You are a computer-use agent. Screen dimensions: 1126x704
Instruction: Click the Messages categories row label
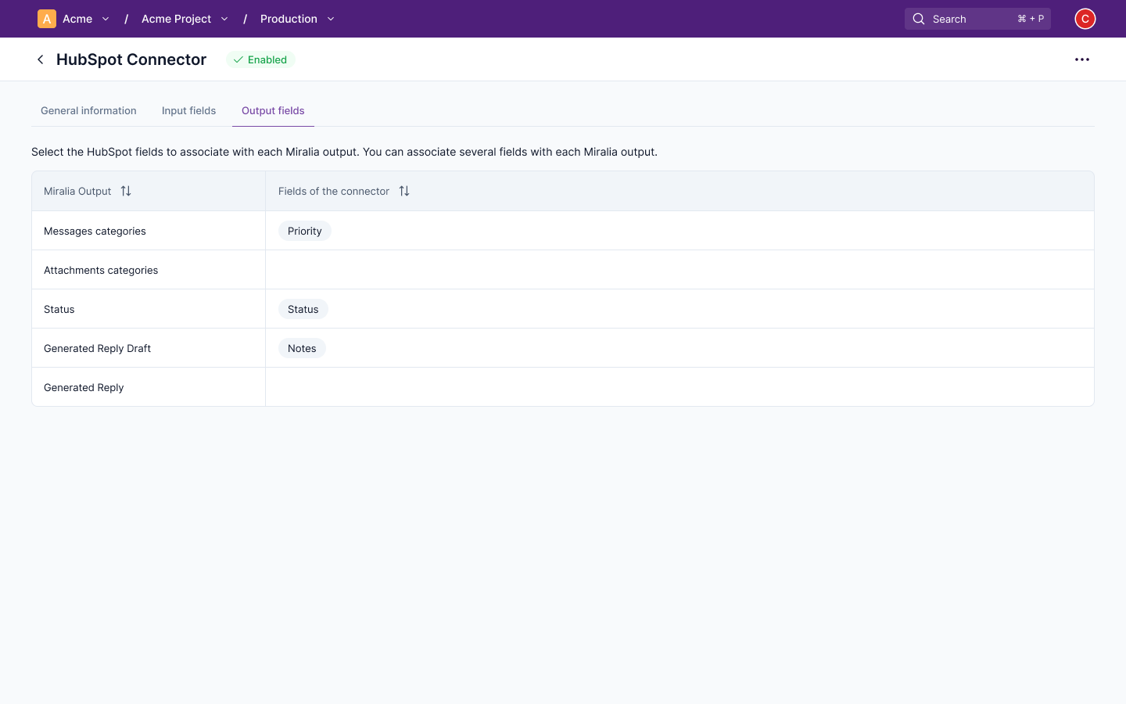(95, 231)
